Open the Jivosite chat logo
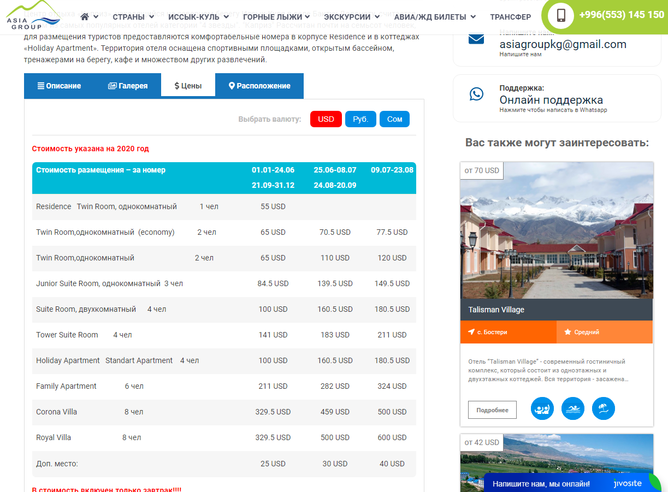The height and width of the screenshot is (492, 668). (627, 483)
